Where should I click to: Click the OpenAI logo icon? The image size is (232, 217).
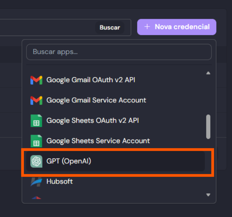pos(36,161)
